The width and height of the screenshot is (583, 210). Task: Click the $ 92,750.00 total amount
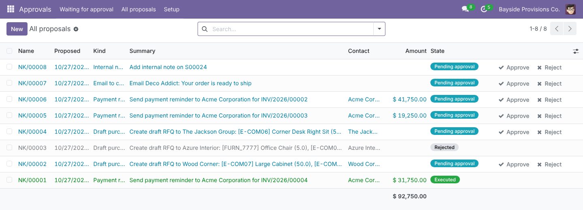point(410,196)
